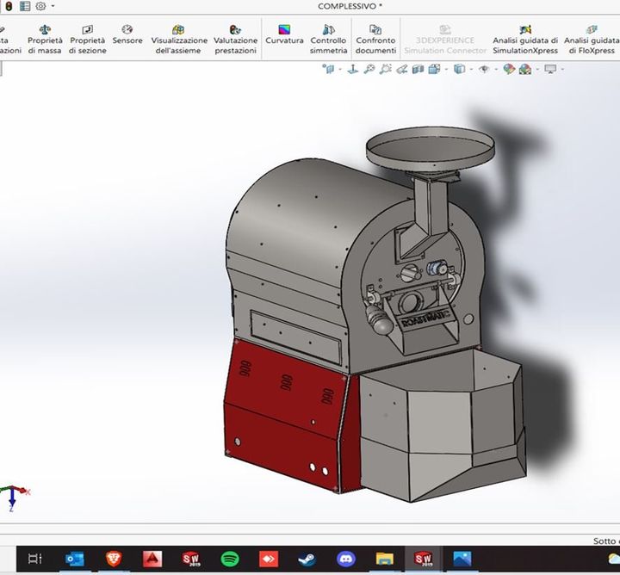This screenshot has width=620, height=575.
Task: Click 3DEXPERIENCE Simulation Connector
Action: (x=445, y=40)
